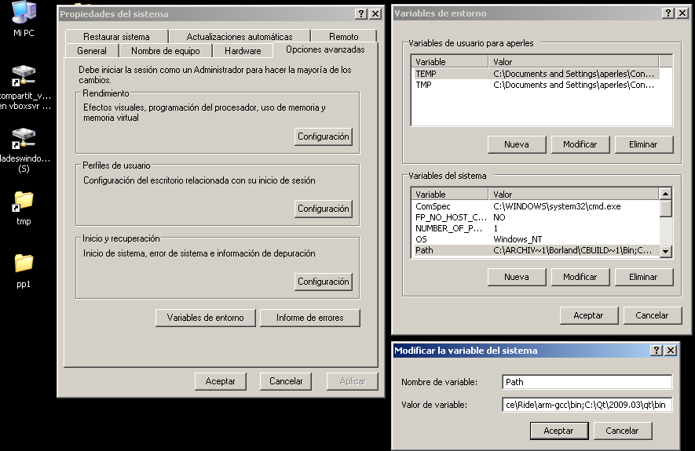Select the OS system variable row

click(536, 239)
